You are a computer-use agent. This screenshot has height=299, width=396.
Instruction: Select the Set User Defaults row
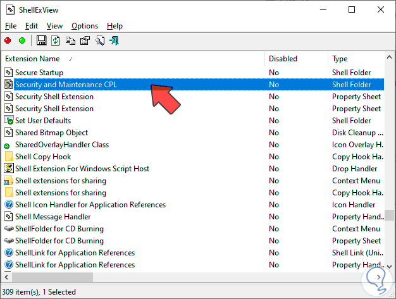(42, 121)
